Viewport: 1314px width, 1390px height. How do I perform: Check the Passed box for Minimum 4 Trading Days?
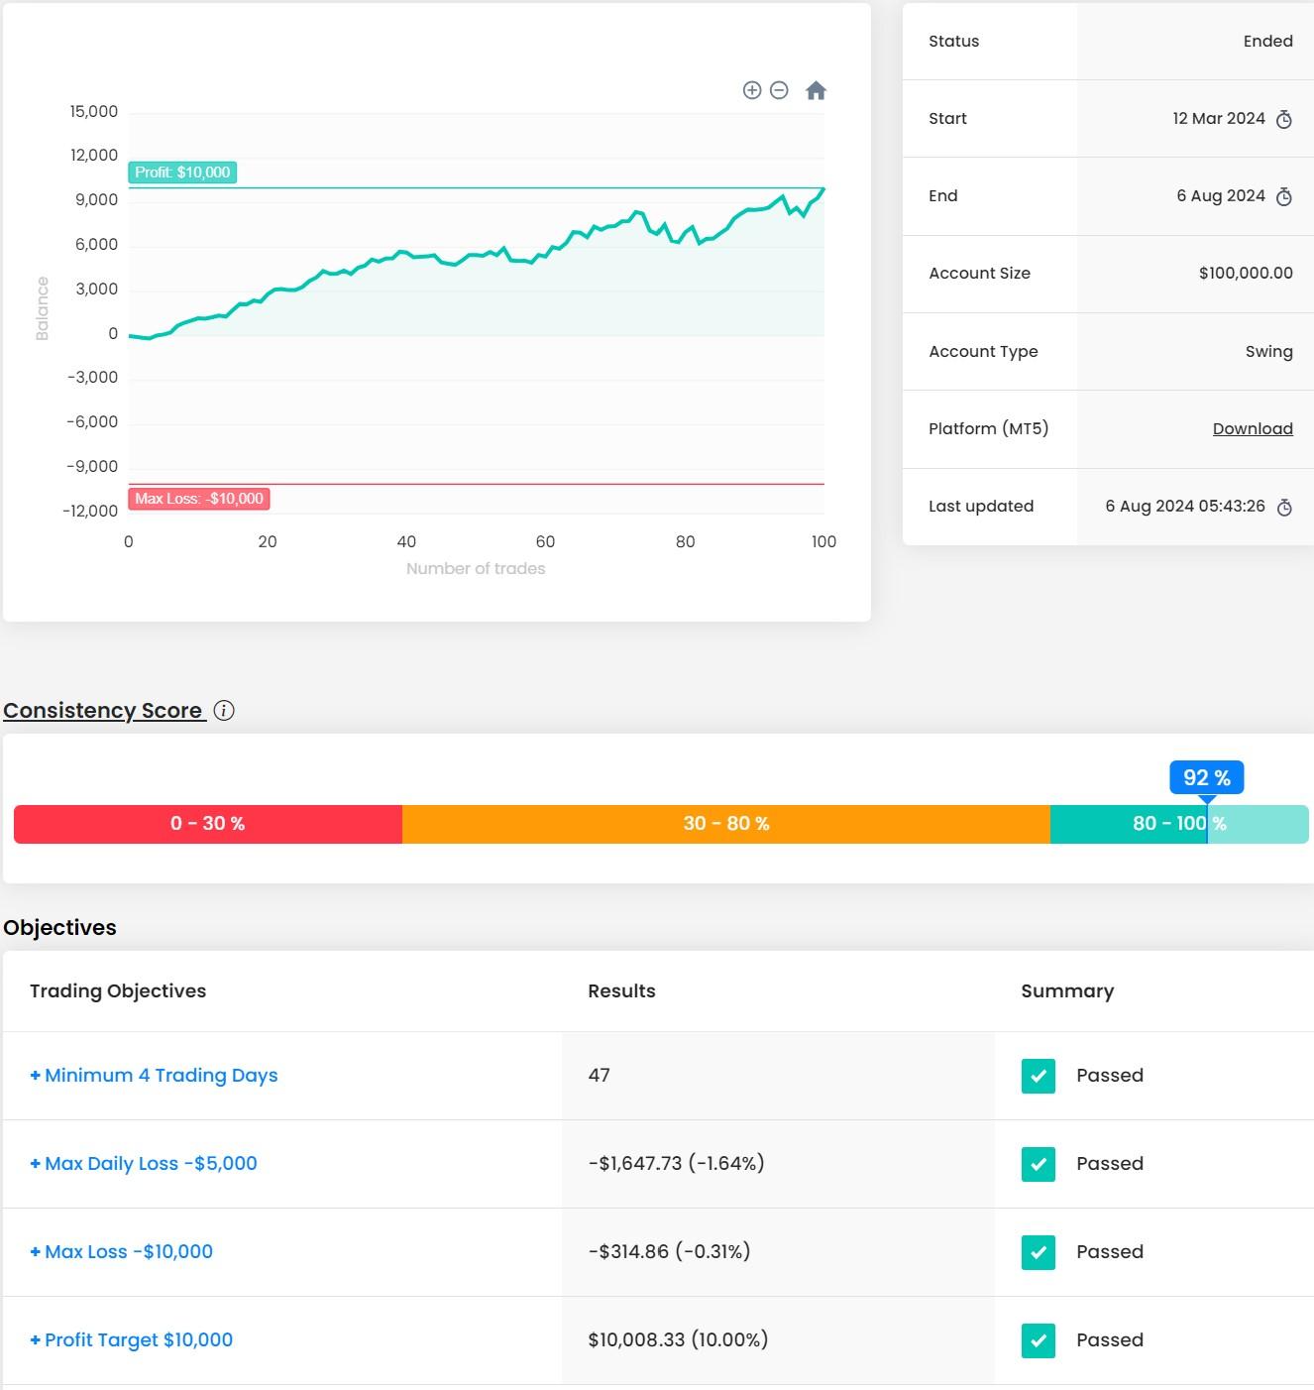click(x=1037, y=1076)
